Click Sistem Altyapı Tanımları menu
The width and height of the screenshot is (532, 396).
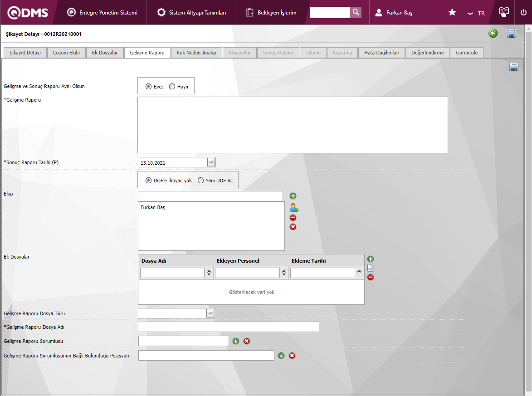click(191, 13)
